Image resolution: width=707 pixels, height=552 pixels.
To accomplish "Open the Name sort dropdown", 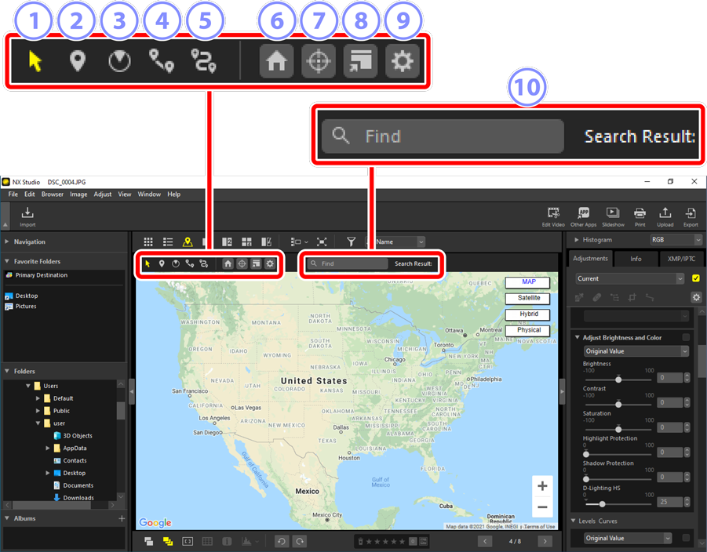I will [399, 242].
